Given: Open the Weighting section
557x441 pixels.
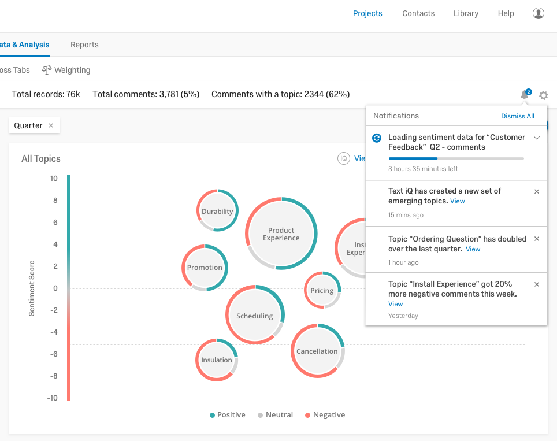Looking at the screenshot, I should click(x=66, y=70).
